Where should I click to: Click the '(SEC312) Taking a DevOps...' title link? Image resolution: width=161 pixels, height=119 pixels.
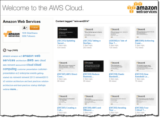[x=92, y=42]
